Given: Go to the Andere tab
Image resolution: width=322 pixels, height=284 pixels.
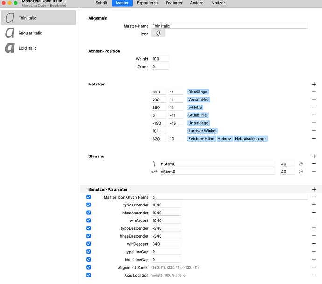Looking at the screenshot, I should (x=196, y=3).
